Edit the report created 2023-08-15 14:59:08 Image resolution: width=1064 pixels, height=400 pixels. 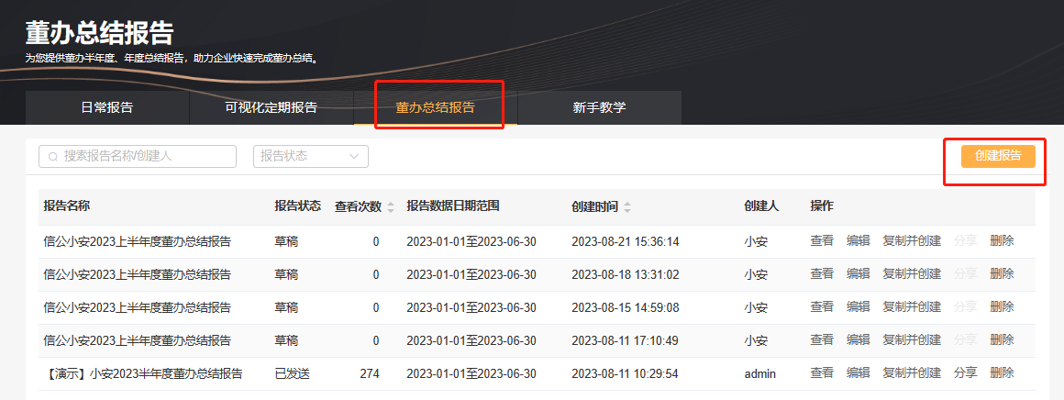(859, 307)
